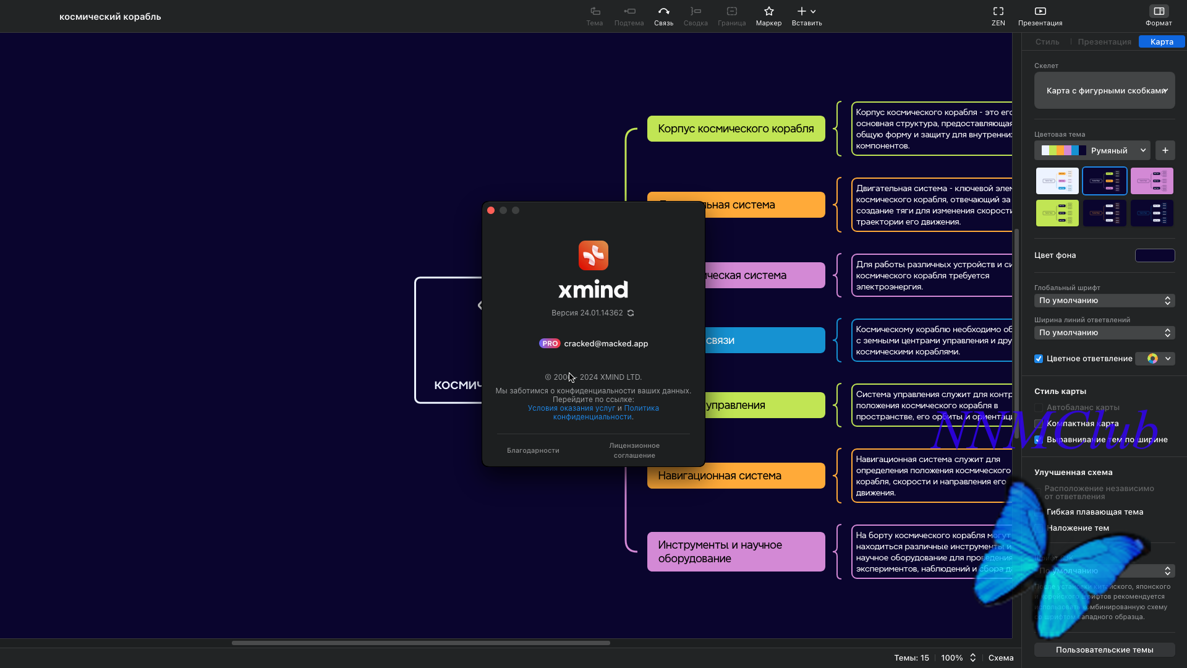1187x668 pixels.
Task: Open the Условия оказания услуг link
Action: point(571,408)
